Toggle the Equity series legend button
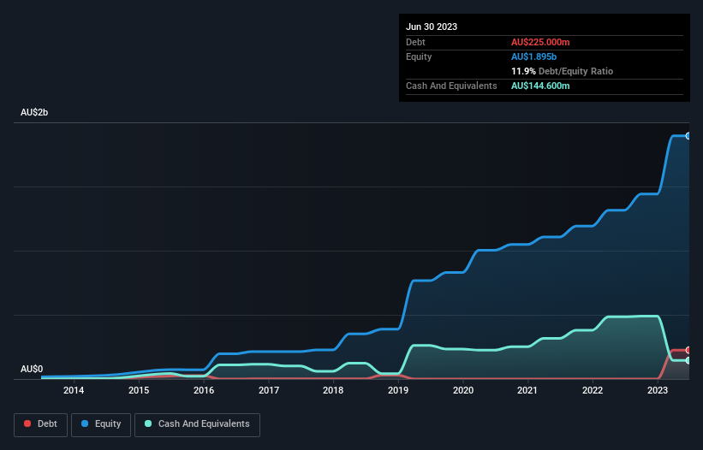The width and height of the screenshot is (703, 450). click(x=101, y=424)
